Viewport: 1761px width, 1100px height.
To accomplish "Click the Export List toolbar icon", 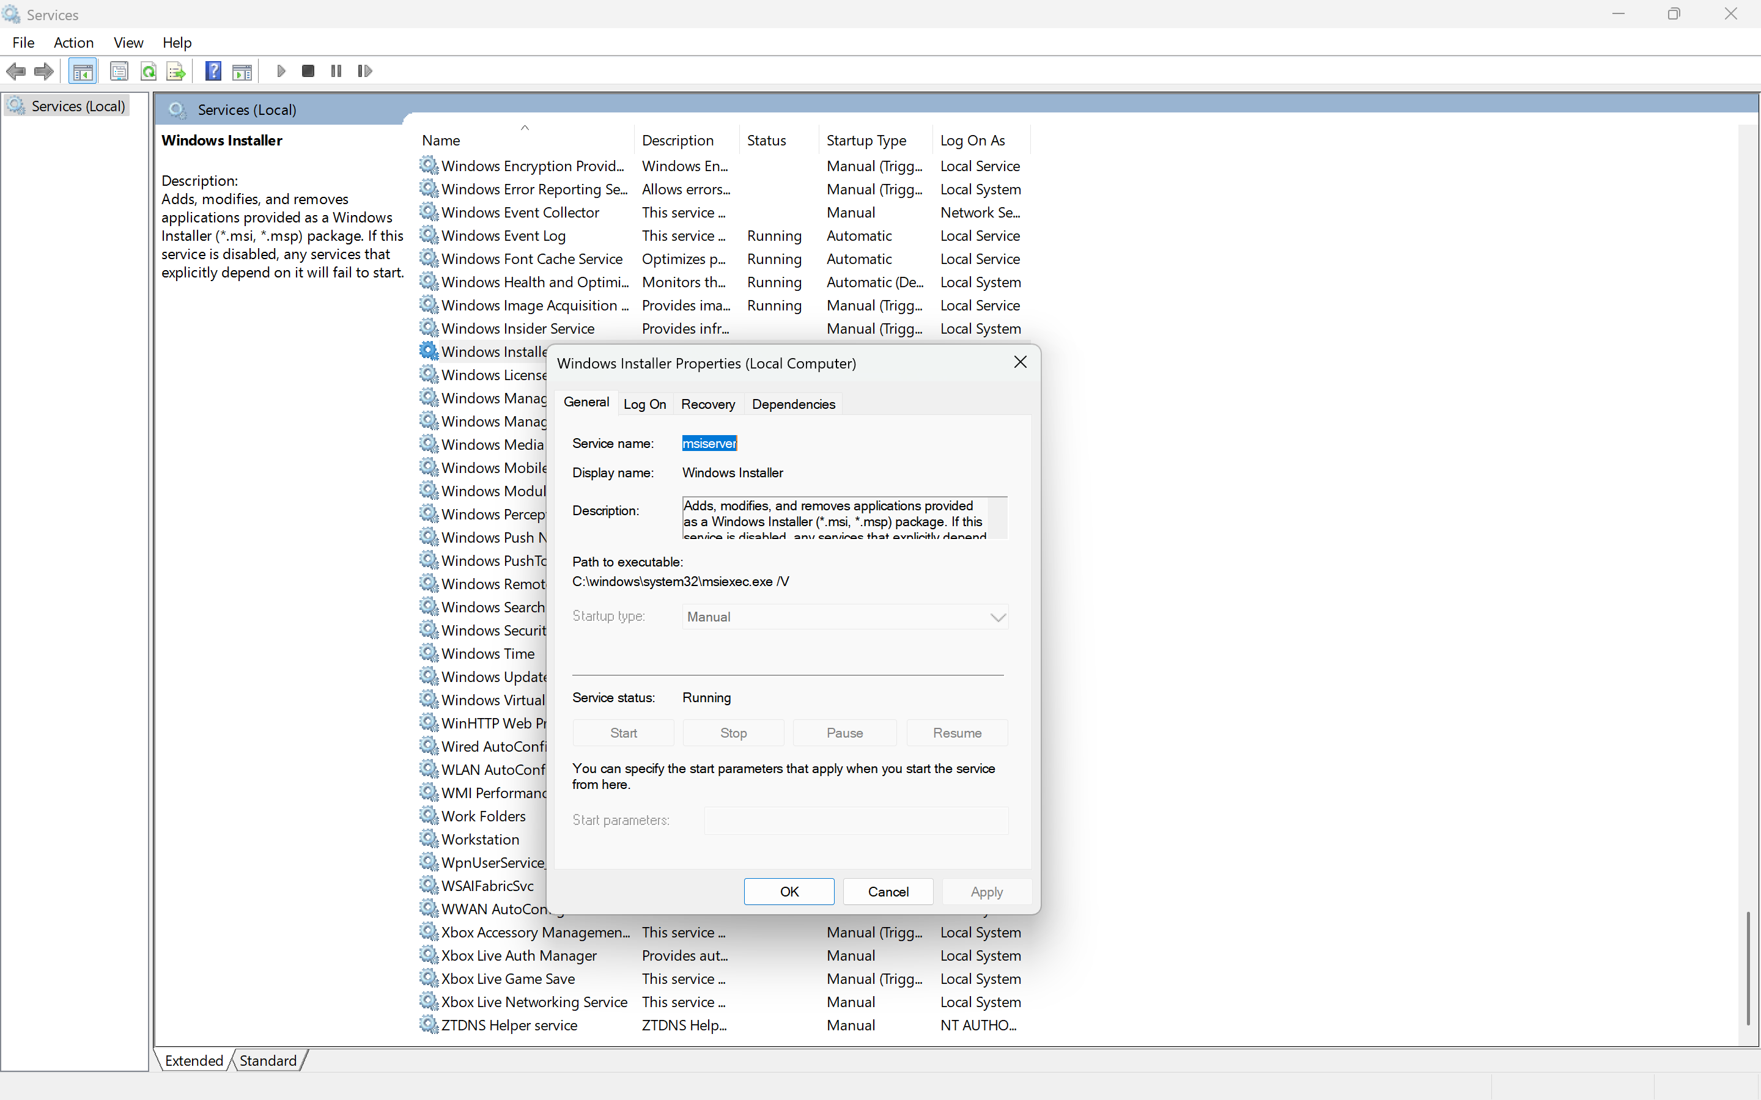I will 175,71.
